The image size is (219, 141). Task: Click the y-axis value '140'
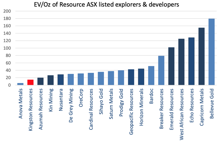tap(7, 33)
